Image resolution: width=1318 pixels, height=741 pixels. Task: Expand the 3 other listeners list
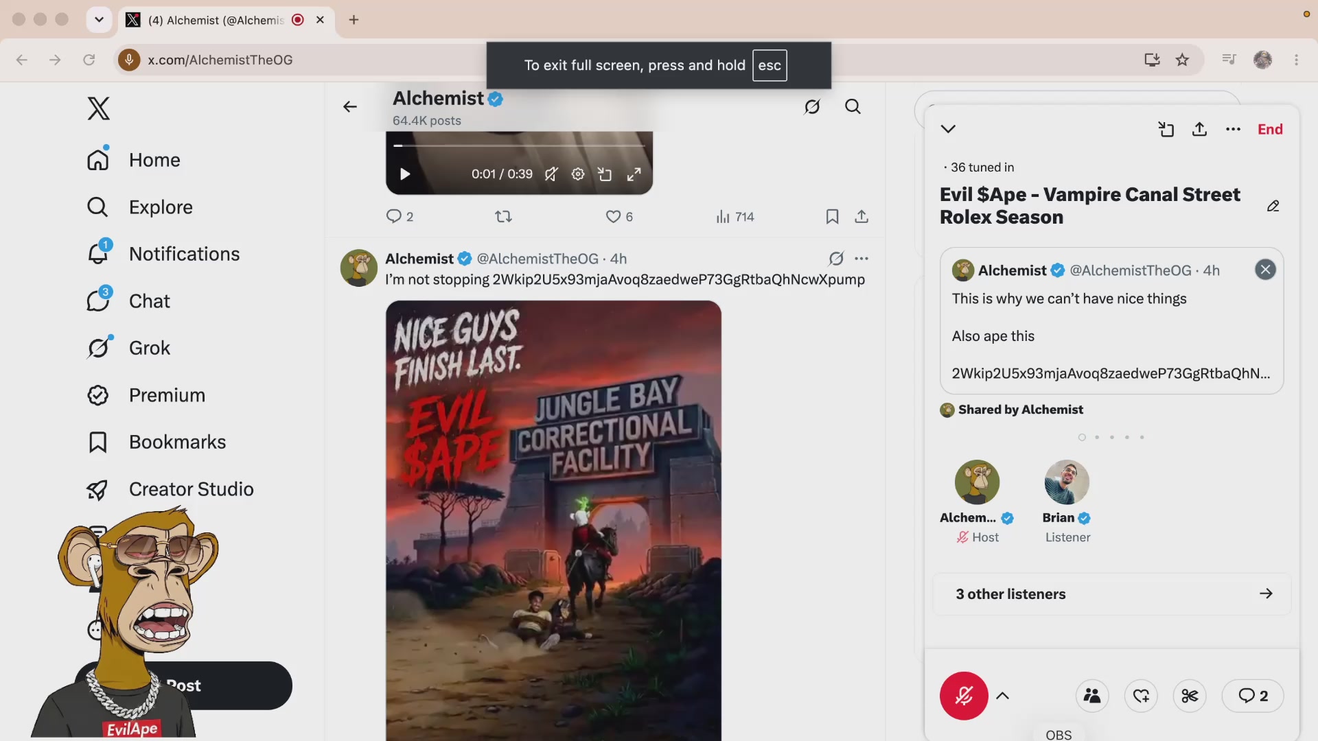pos(1112,594)
